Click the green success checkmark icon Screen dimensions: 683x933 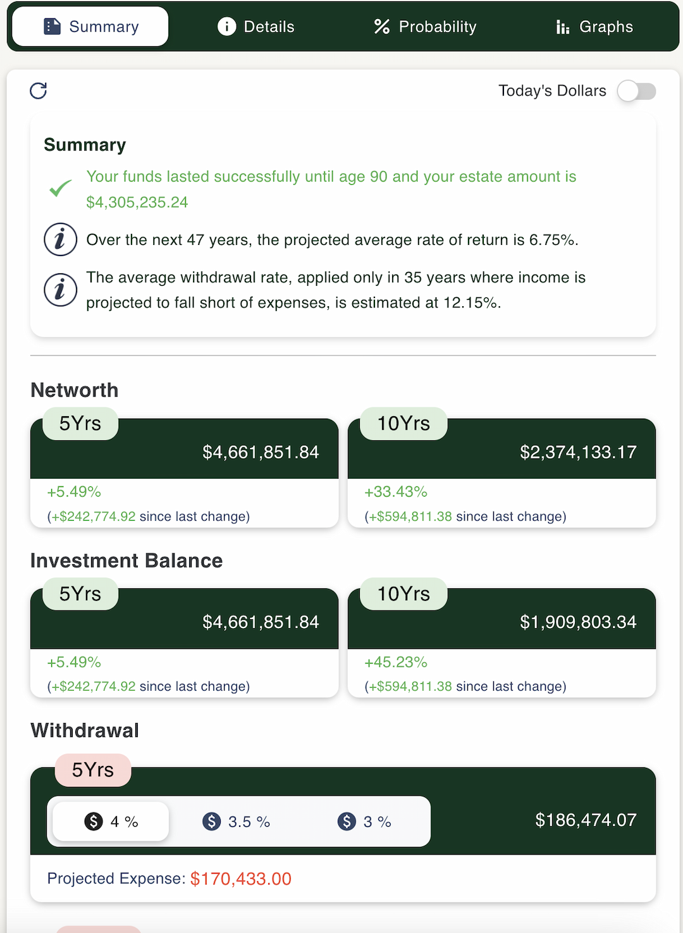(61, 188)
